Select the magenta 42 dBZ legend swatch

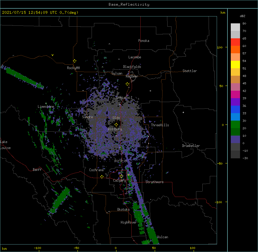point(235,94)
